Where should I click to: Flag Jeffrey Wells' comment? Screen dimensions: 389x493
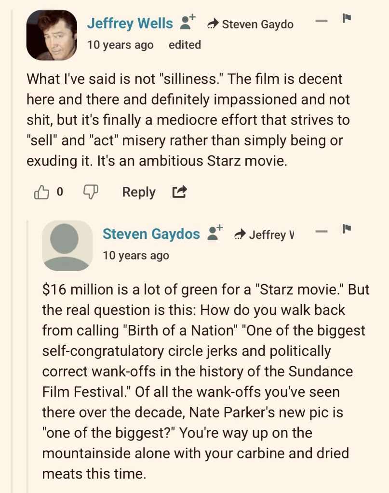[x=346, y=19]
